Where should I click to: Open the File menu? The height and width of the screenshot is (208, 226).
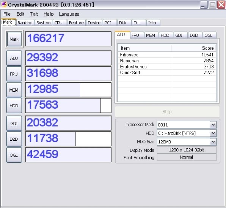pos(7,14)
